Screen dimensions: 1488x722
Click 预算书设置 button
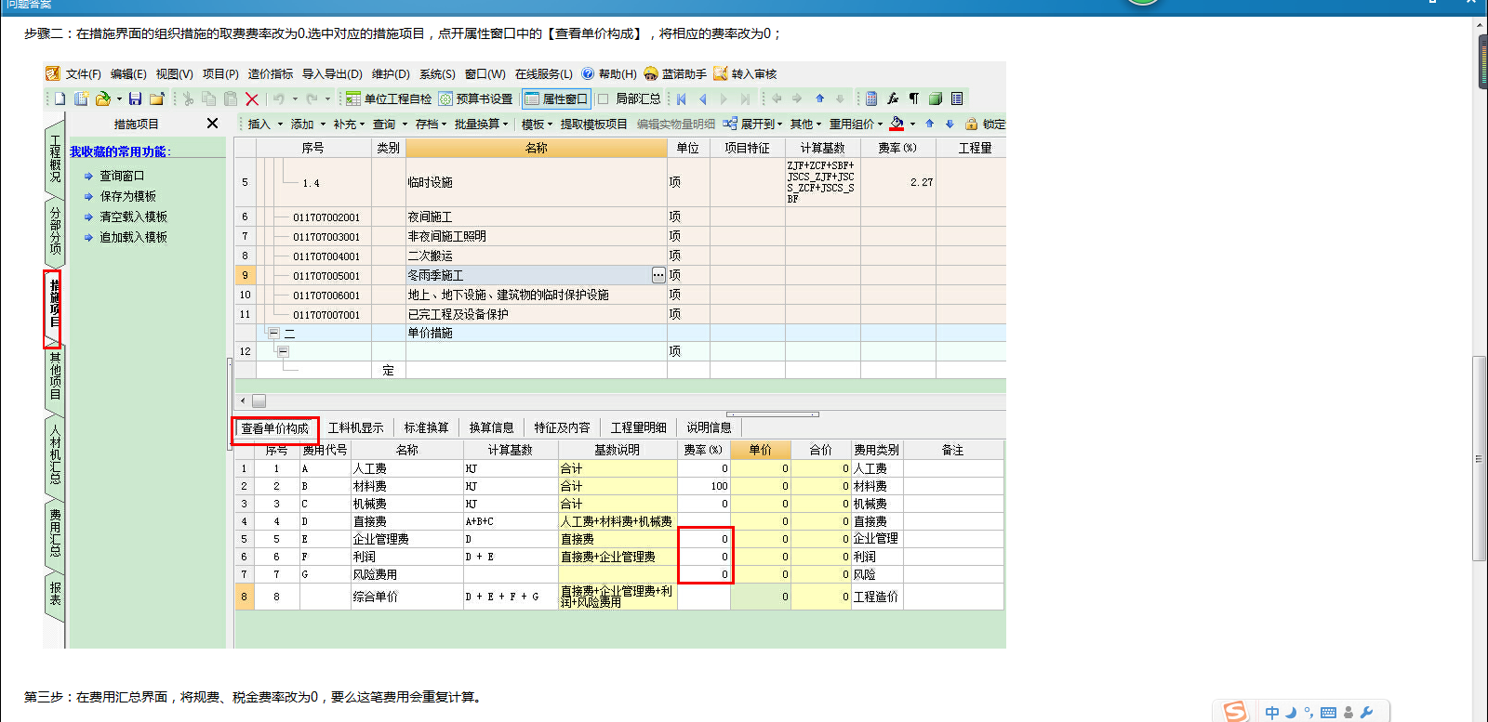(x=475, y=98)
